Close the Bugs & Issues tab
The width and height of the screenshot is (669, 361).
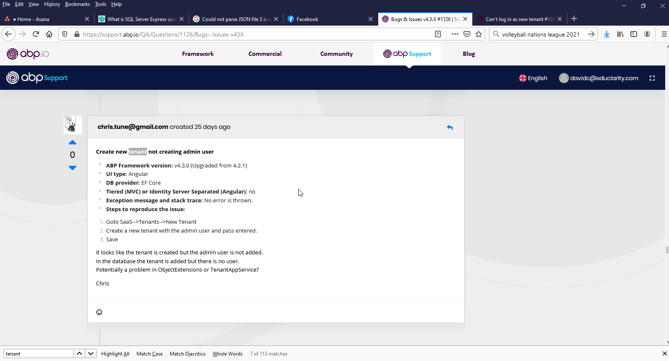(465, 19)
